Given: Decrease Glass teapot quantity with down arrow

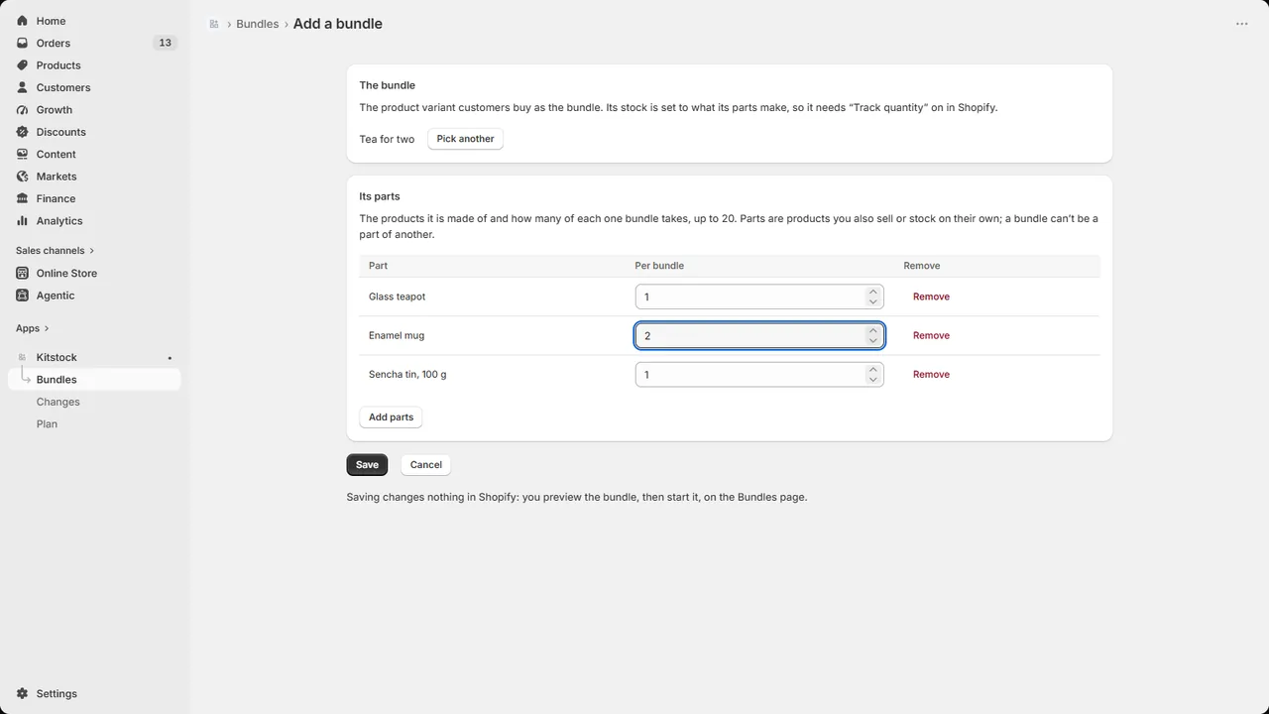Looking at the screenshot, I should 873,301.
